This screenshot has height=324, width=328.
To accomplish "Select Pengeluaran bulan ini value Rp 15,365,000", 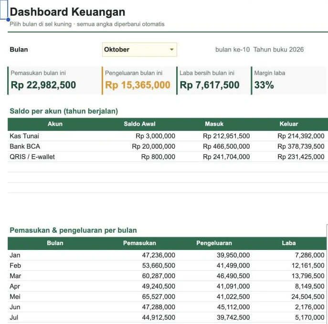I will (x=138, y=85).
